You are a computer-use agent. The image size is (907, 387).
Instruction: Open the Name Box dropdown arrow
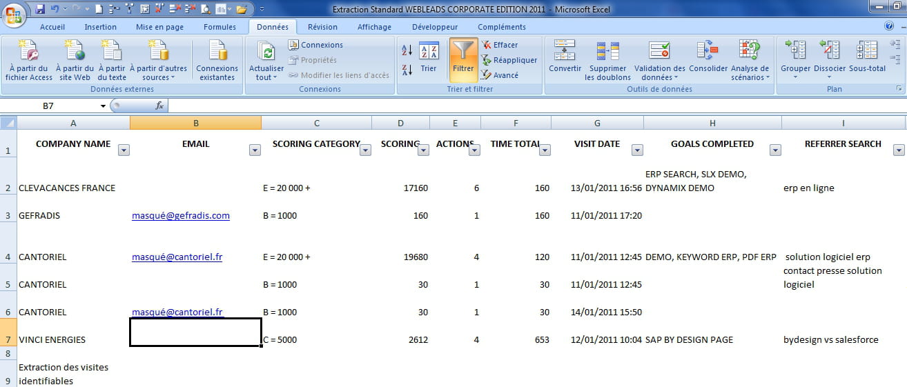click(103, 106)
